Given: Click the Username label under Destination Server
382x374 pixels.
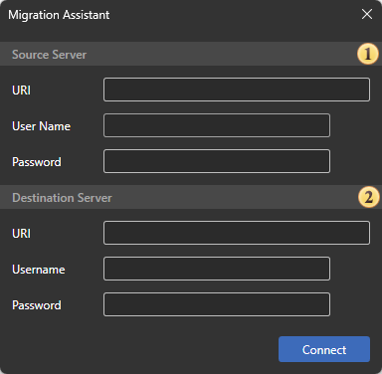Looking at the screenshot, I should (x=39, y=270).
